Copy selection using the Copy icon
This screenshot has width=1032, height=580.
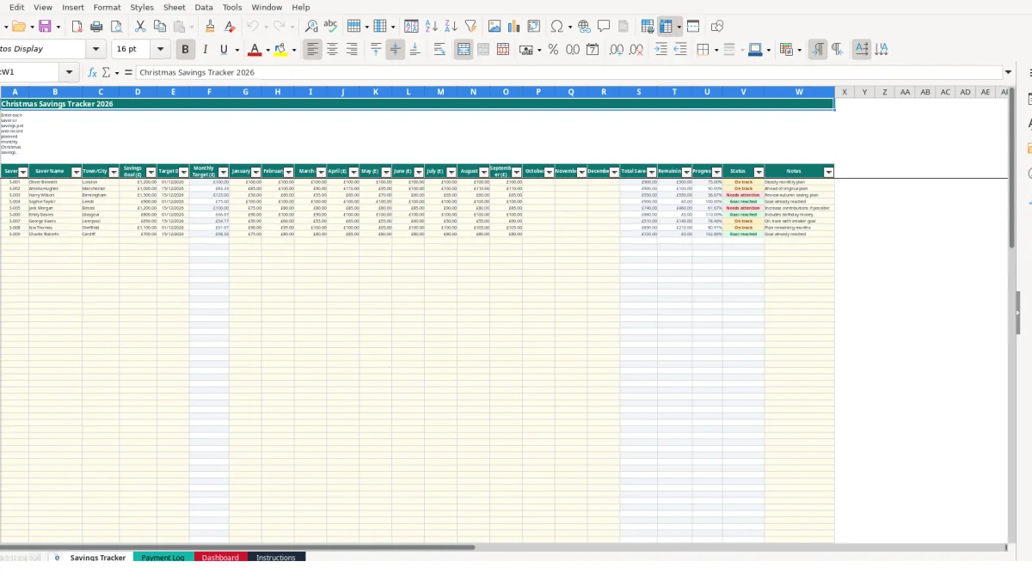click(159, 27)
